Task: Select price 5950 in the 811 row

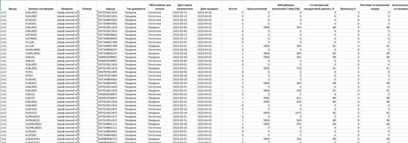Action: point(257,99)
